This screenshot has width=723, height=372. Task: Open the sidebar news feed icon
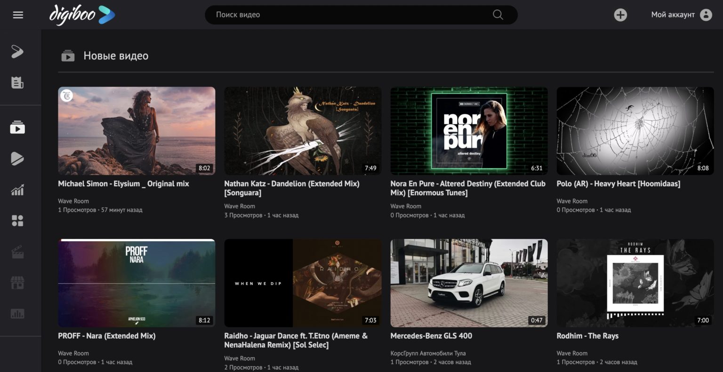tap(17, 83)
